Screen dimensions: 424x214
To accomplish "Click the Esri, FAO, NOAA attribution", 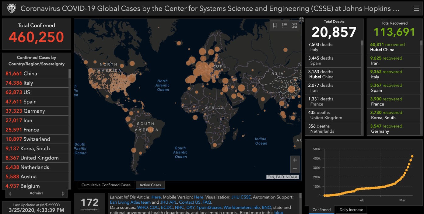I will click(x=282, y=177).
